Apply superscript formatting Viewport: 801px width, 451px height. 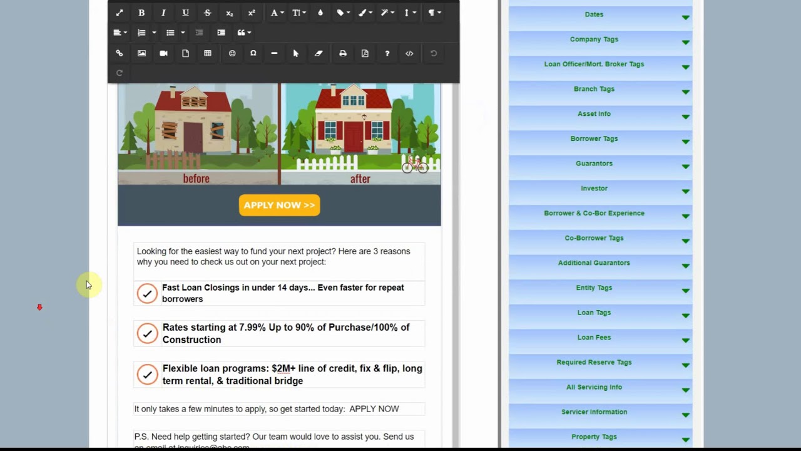click(252, 13)
